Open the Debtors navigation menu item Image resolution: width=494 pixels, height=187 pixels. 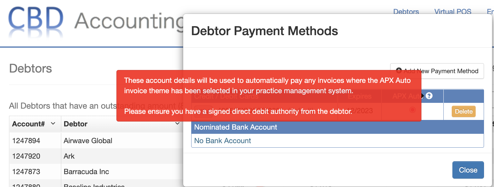406,12
